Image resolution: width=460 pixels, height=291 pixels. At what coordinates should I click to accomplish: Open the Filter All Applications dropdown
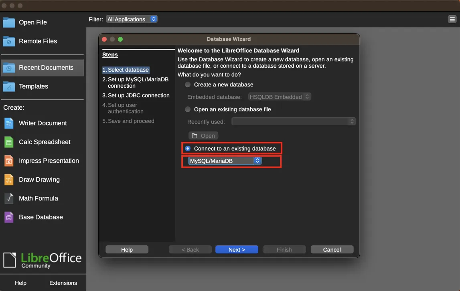coord(132,19)
